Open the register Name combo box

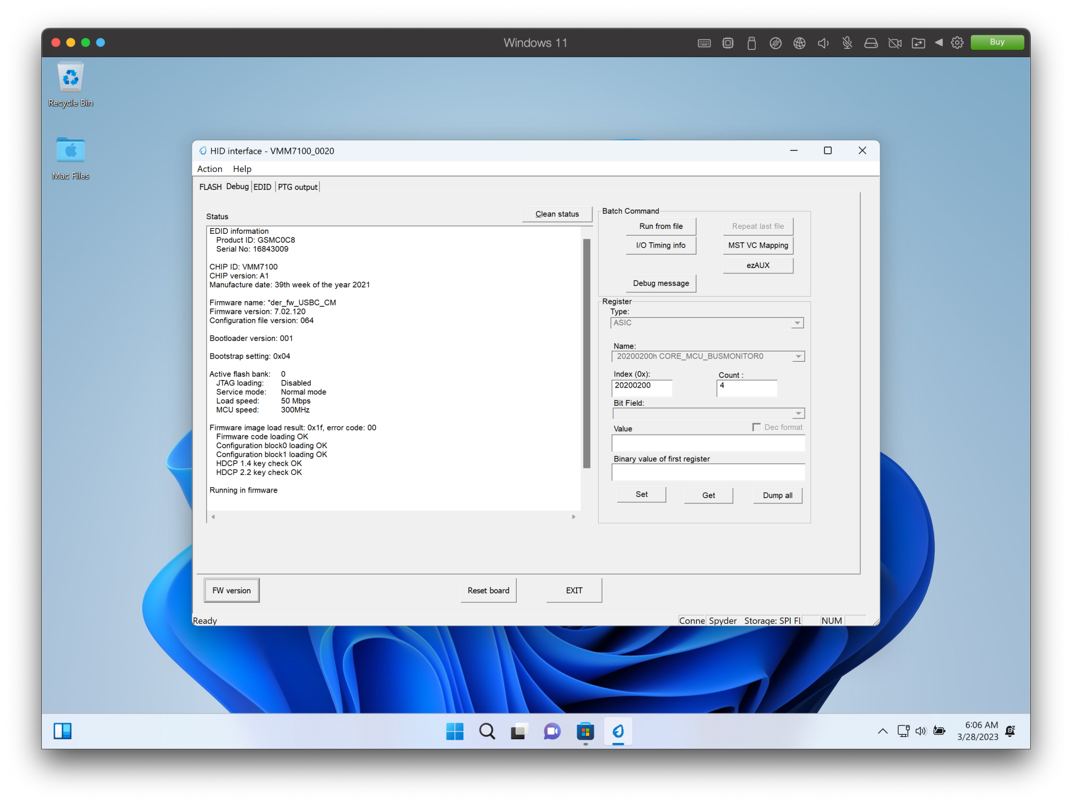pos(798,357)
